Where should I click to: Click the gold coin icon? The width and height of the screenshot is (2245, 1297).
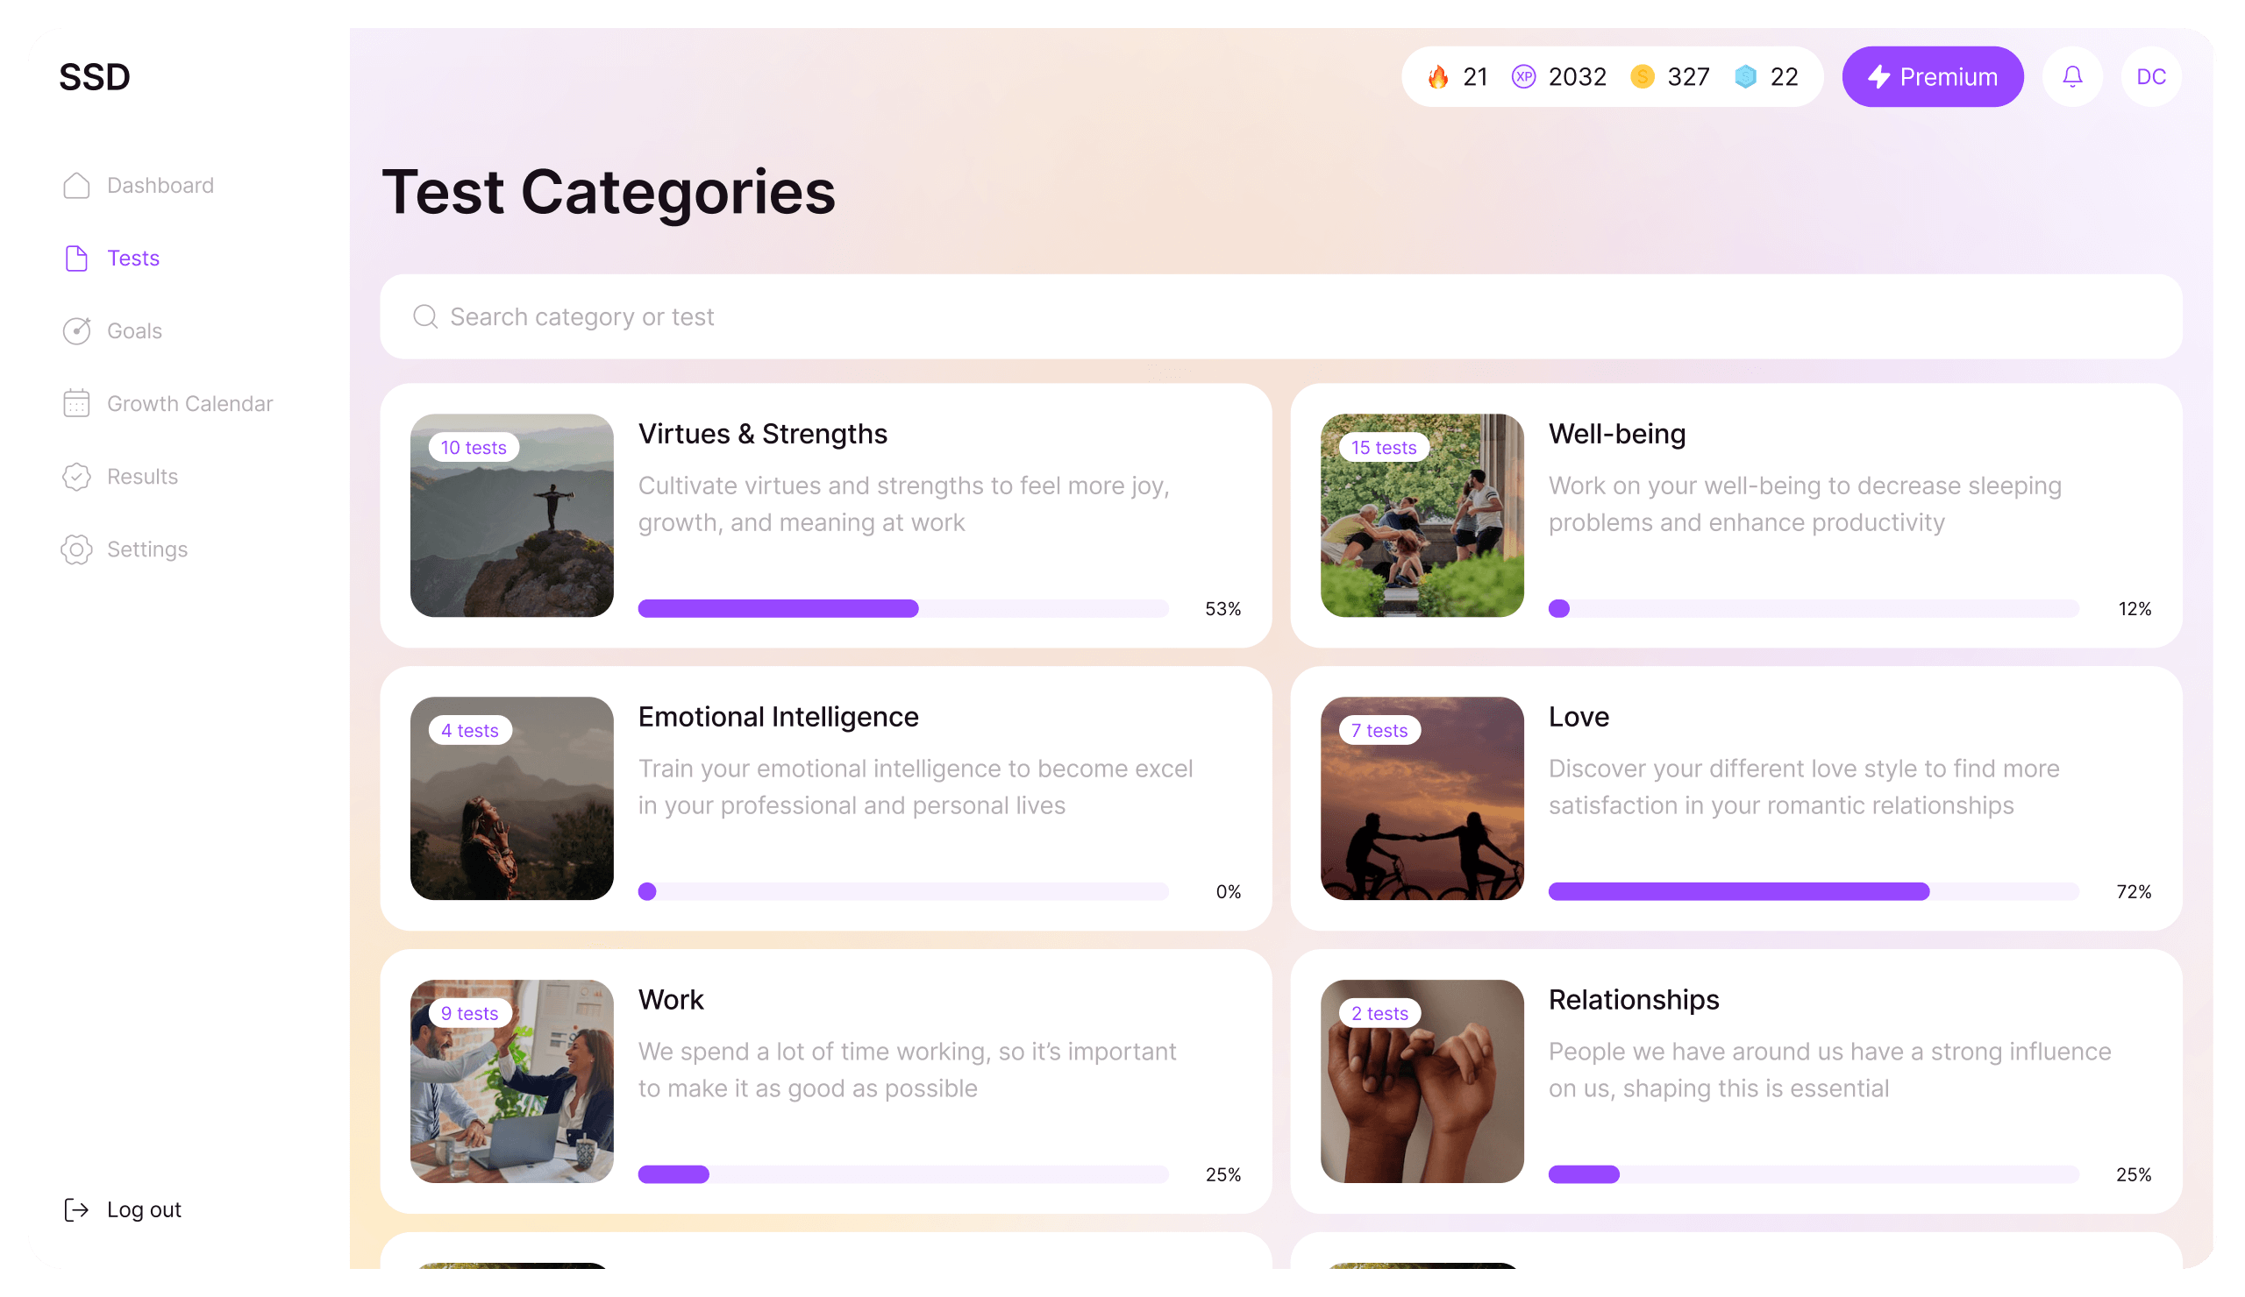click(x=1642, y=77)
